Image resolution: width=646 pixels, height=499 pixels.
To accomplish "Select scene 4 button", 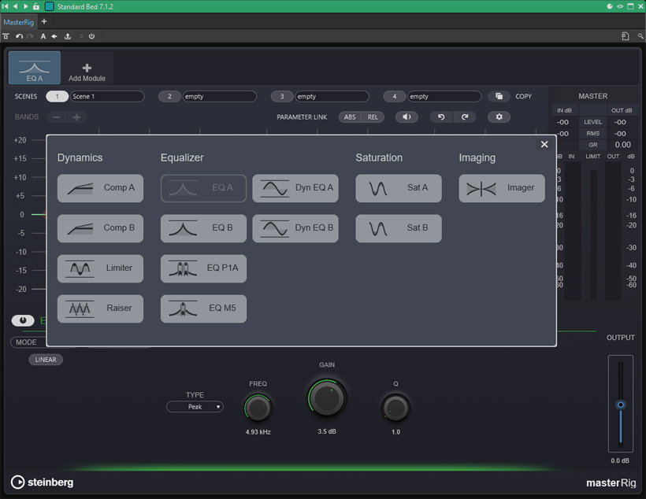I will tap(394, 96).
